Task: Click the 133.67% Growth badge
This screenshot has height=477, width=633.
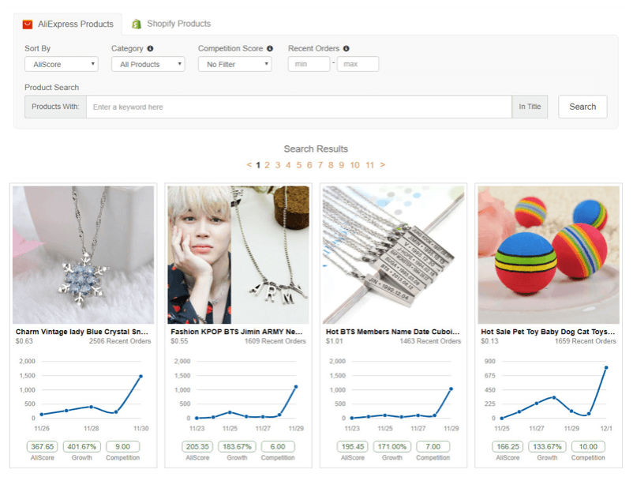Action: point(547,447)
